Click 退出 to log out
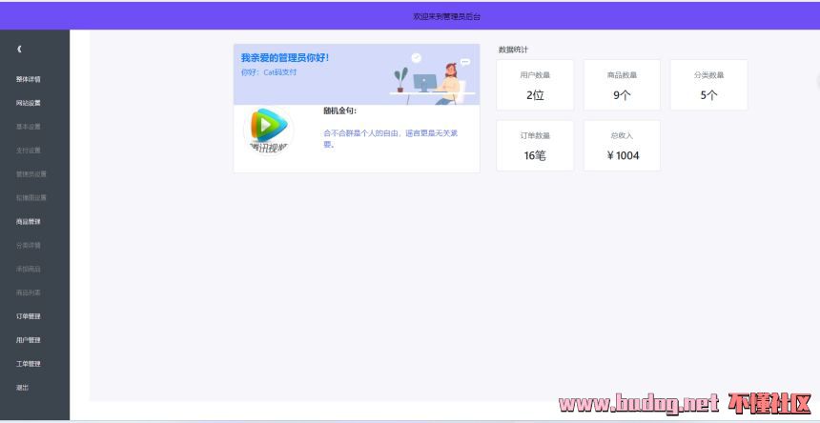820x423 pixels. click(x=22, y=388)
